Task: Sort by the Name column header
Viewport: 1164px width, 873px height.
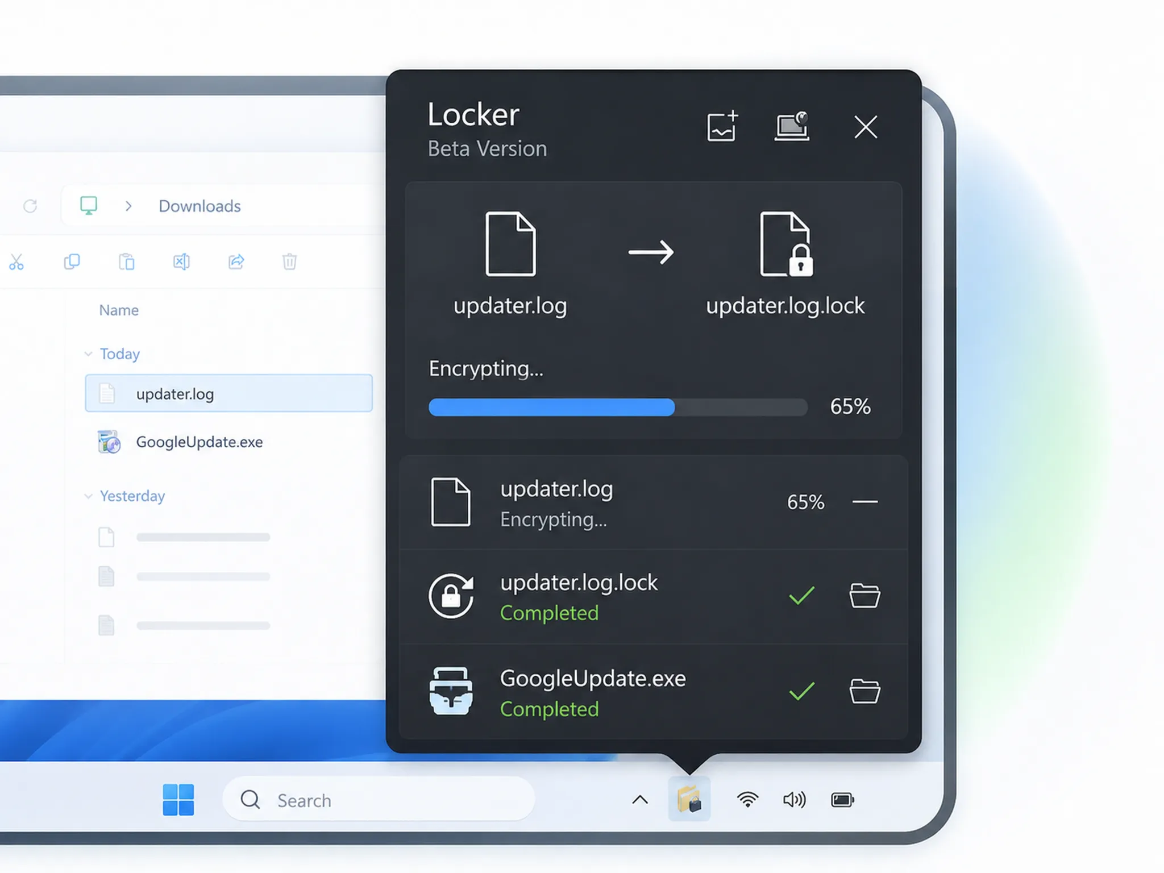Action: tap(119, 310)
